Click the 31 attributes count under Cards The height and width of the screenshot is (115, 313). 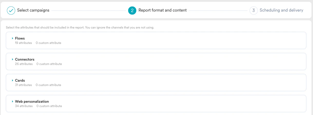(x=23, y=85)
